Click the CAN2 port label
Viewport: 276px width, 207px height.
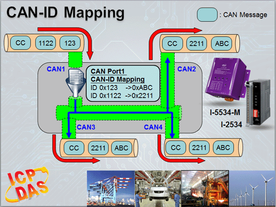coord(186,69)
